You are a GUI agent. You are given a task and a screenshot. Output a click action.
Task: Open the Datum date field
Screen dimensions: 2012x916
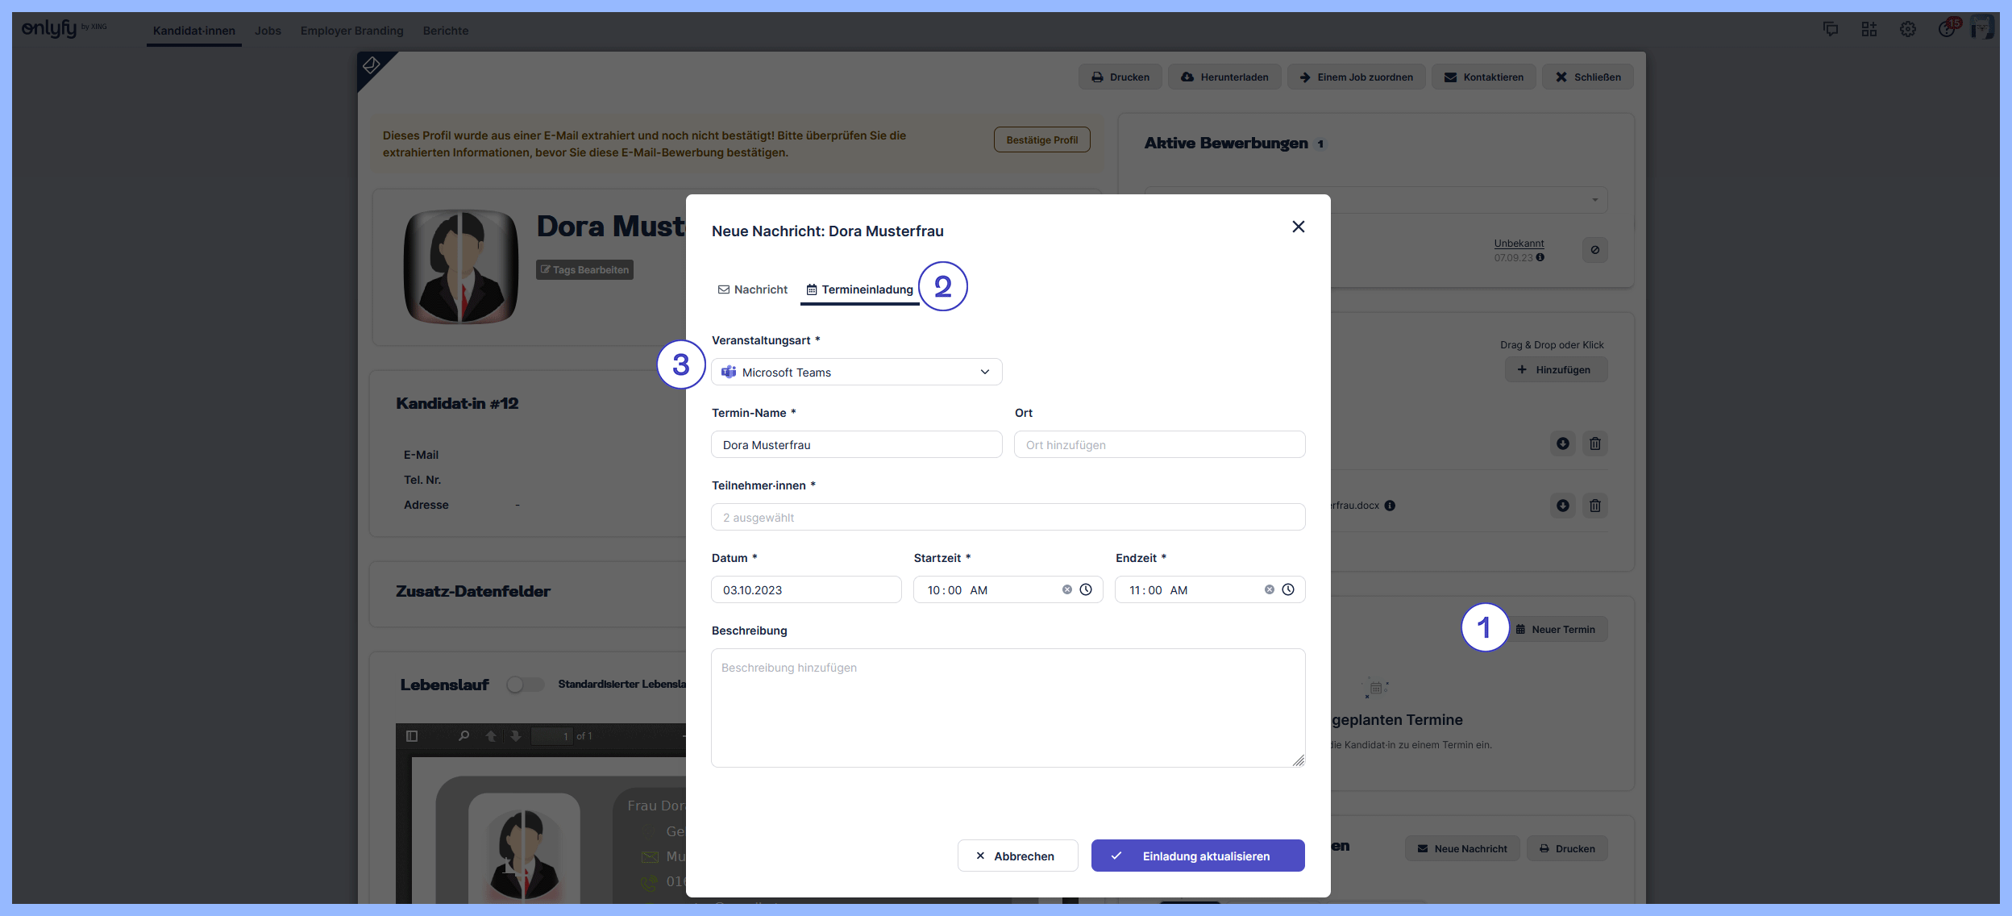tap(805, 589)
